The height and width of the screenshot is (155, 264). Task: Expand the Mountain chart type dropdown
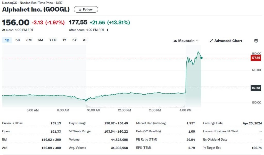click(197, 41)
